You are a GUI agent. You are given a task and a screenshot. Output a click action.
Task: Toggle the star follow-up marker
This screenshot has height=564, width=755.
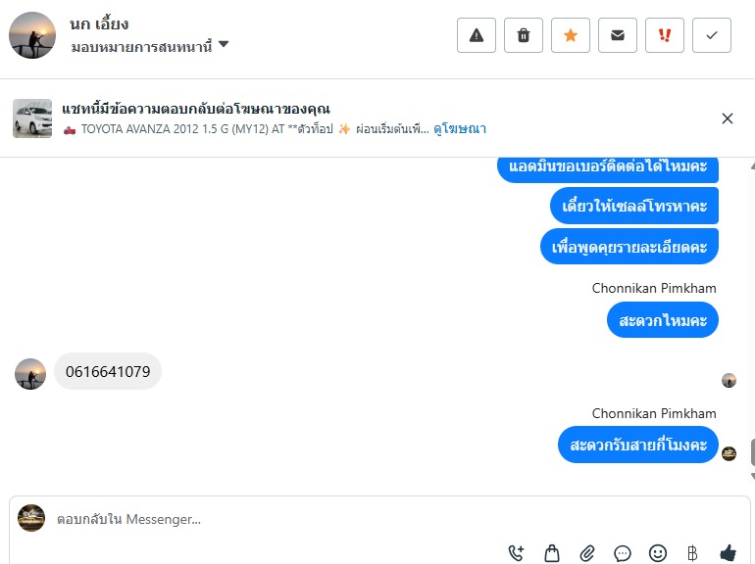[571, 35]
